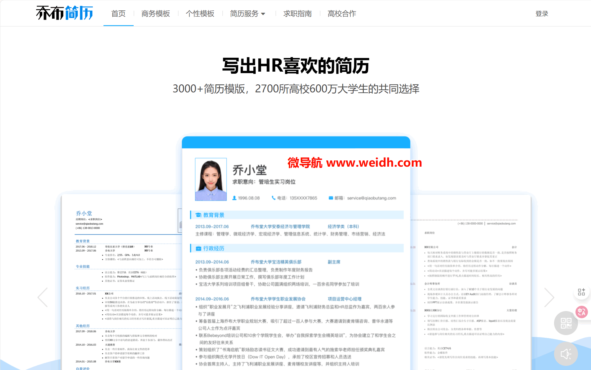Click 乔布堂大学安泰经济与管理学院 text
Screen dimensions: 591x370
point(280,226)
